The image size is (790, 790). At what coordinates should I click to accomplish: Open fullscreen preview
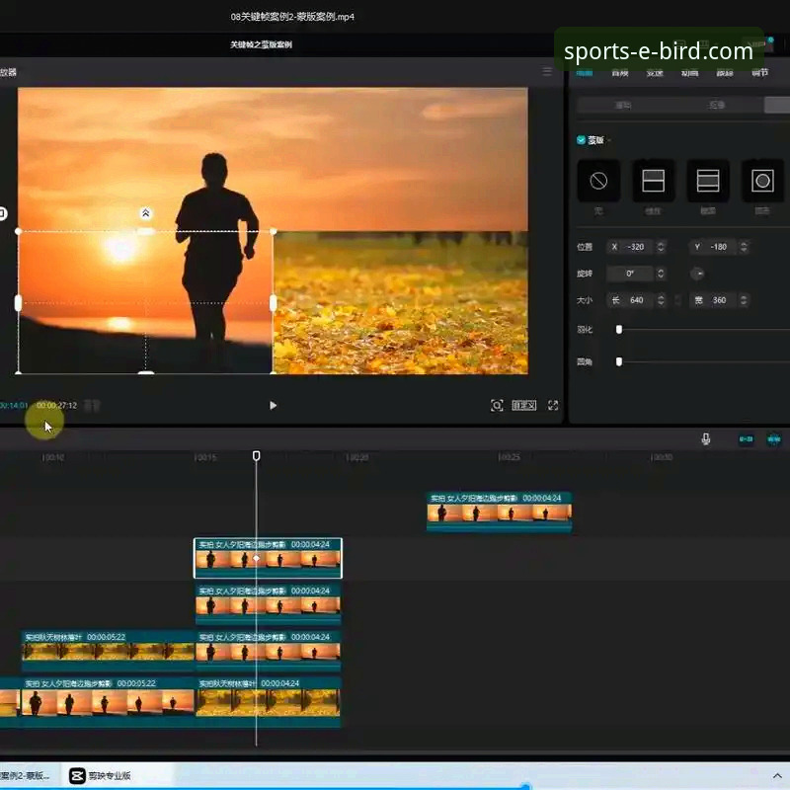[553, 405]
